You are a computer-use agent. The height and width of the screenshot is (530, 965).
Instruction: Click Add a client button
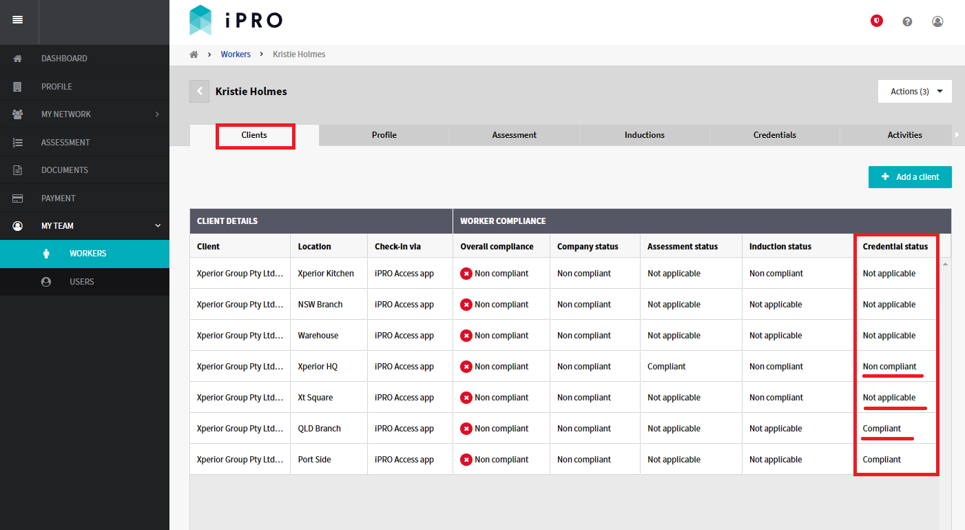pos(910,177)
